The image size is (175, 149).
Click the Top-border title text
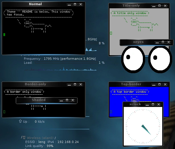131,84
